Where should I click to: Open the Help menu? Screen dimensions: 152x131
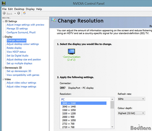(x=39, y=9)
